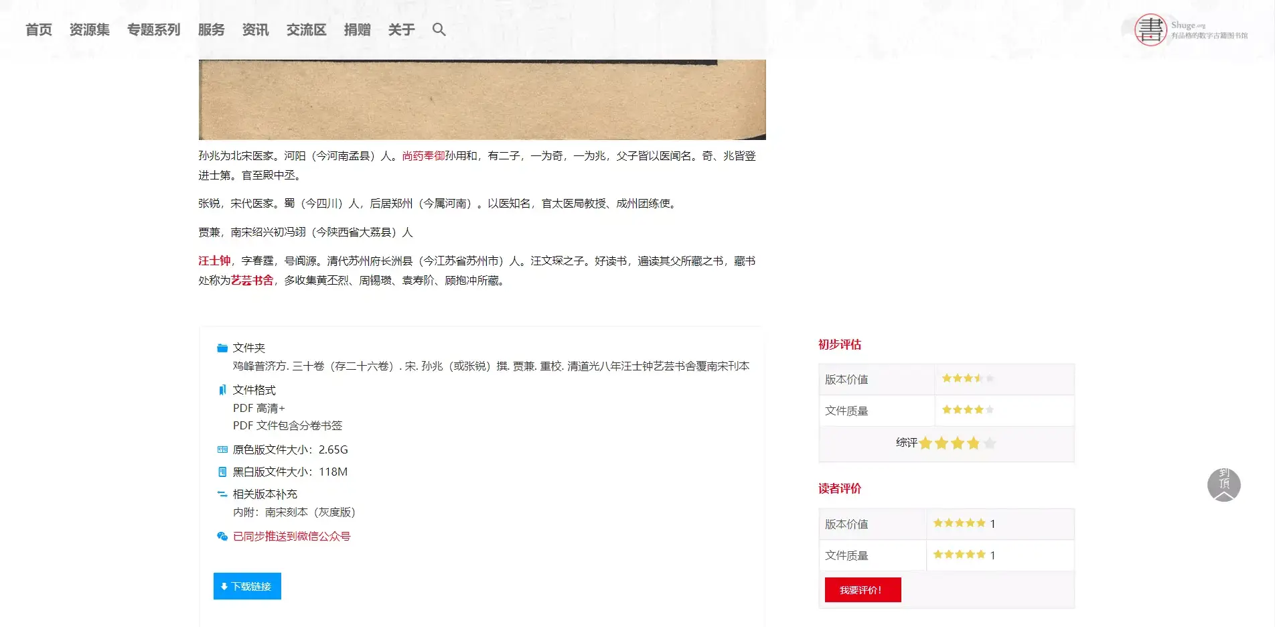
Task: Click the 下载链接 download button
Action: coord(246,585)
